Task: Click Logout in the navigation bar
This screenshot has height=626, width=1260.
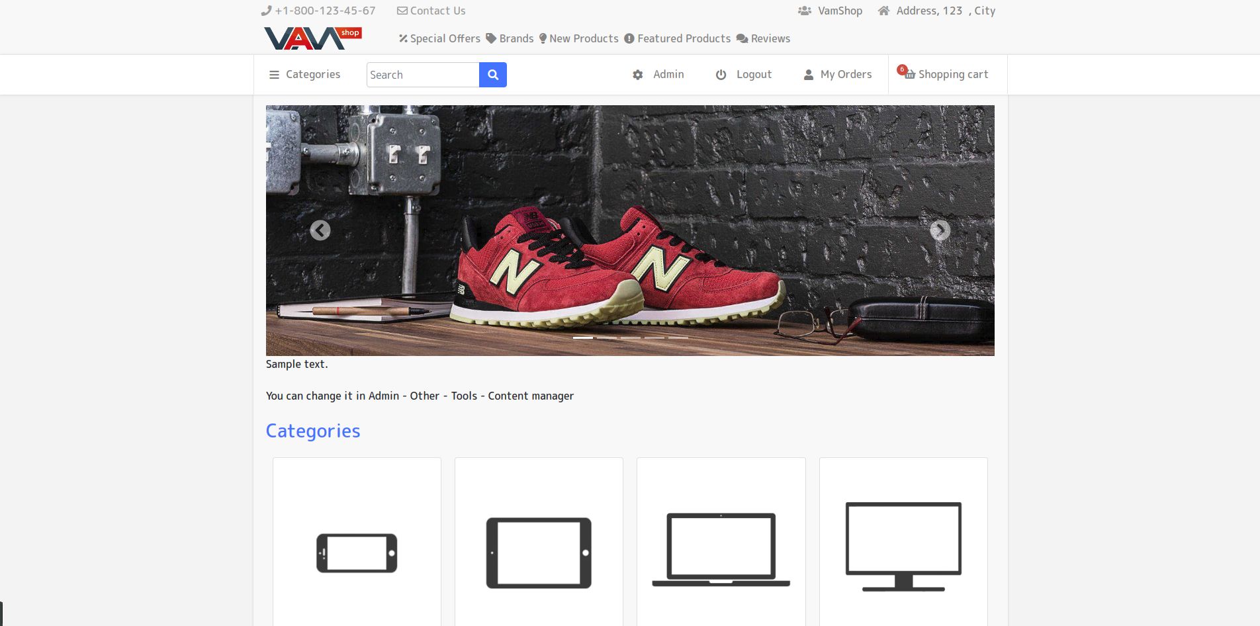Action: (743, 75)
